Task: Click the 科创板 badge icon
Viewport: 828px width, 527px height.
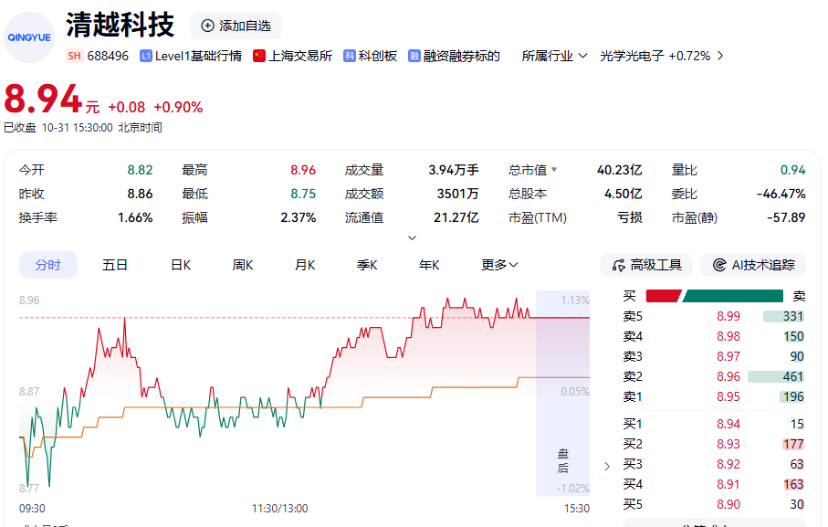Action: (x=349, y=56)
